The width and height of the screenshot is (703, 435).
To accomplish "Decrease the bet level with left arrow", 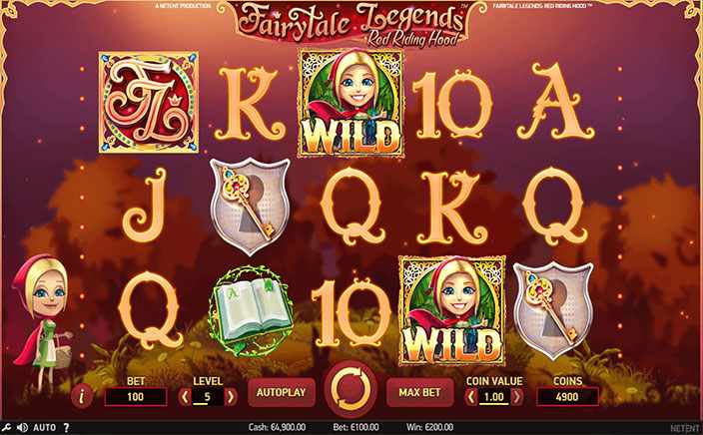I will [x=185, y=396].
